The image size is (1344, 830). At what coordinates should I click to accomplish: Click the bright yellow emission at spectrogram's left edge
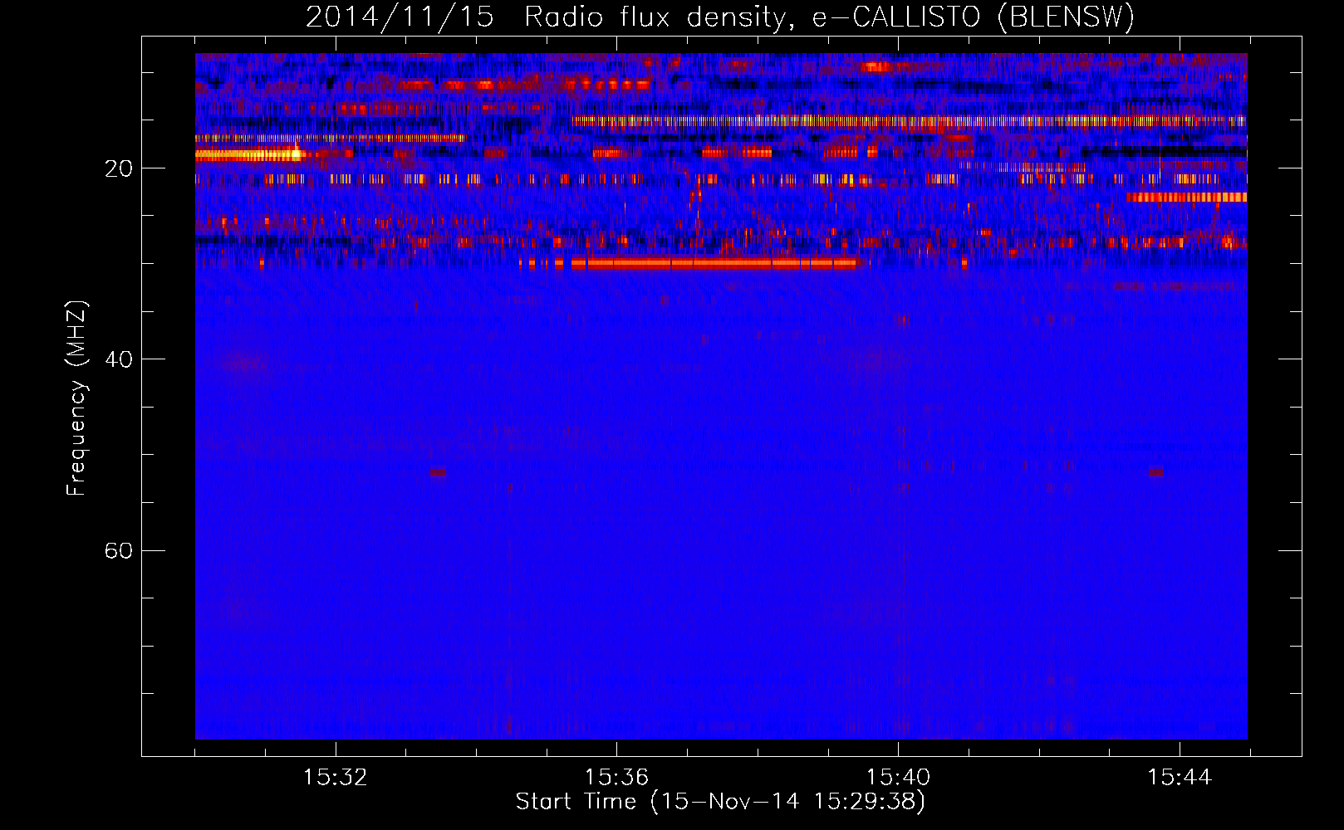[249, 154]
